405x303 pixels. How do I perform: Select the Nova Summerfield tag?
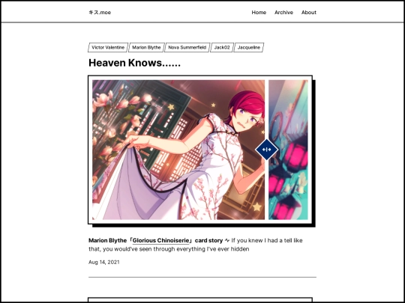point(187,47)
